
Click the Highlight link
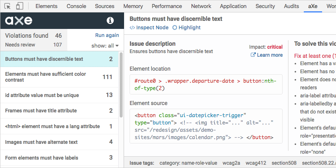pyautogui.click(x=187, y=28)
